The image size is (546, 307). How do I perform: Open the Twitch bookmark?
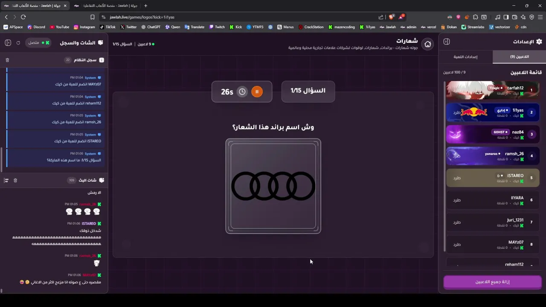click(x=217, y=27)
